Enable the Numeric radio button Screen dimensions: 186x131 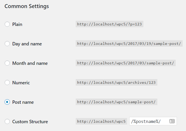[x=7, y=83]
